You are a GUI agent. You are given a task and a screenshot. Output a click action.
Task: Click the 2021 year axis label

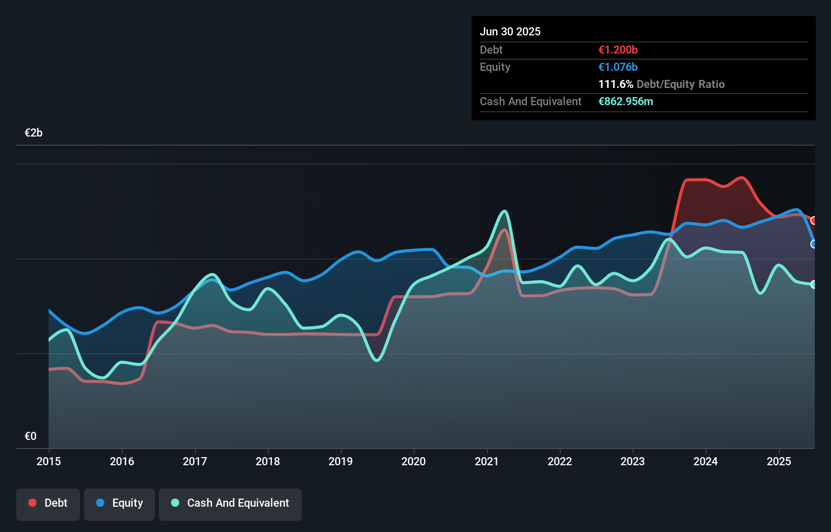coord(486,461)
